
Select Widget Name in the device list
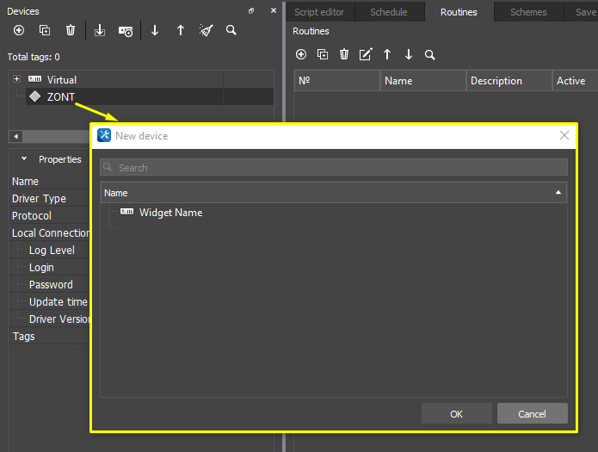point(170,213)
